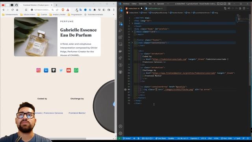
Task: Open Ejecutar menu in VS Code
Action: (x=160, y=4)
